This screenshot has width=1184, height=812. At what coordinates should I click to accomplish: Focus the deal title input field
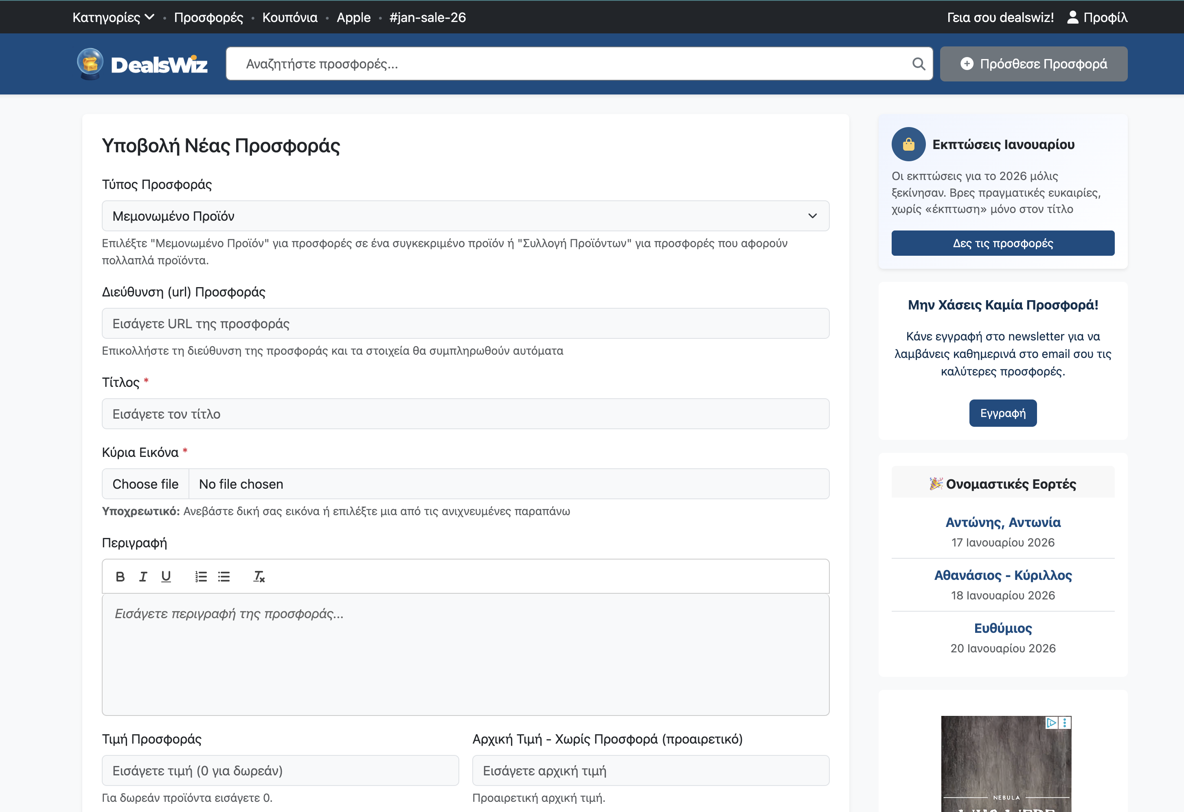[x=465, y=414]
